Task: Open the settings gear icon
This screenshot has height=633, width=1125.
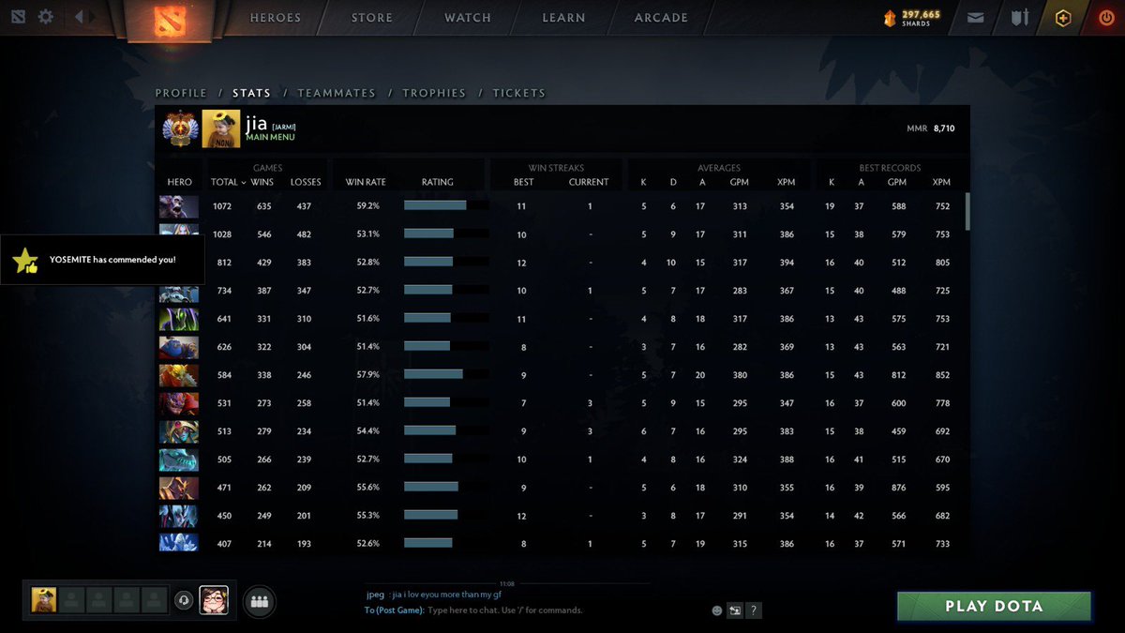Action: [x=45, y=17]
